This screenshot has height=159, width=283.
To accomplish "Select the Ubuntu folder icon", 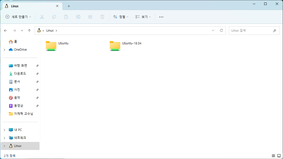I will pos(51,46).
